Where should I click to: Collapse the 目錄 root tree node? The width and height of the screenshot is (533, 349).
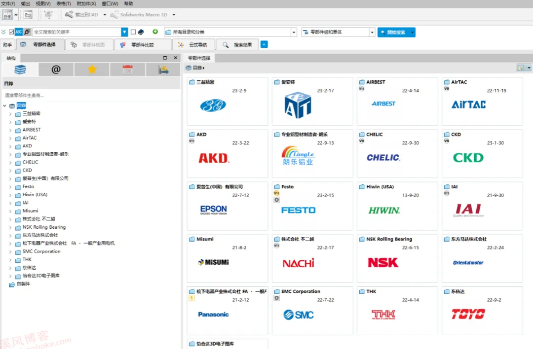[4, 105]
